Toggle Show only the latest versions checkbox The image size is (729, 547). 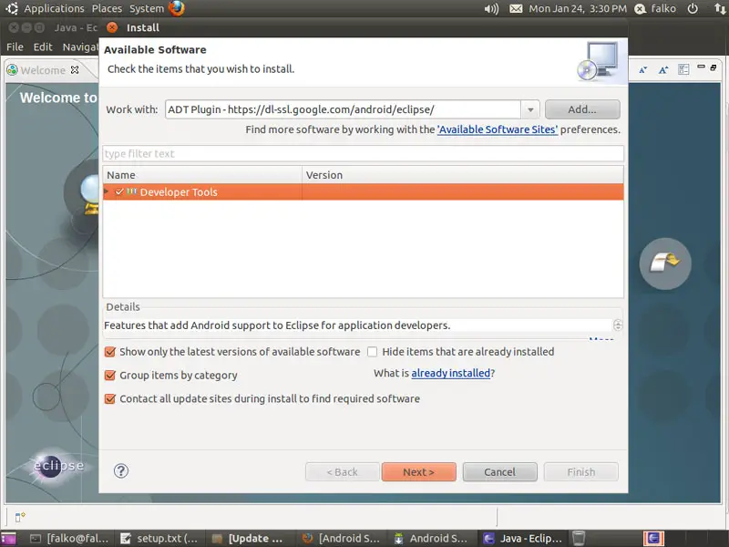tap(110, 352)
